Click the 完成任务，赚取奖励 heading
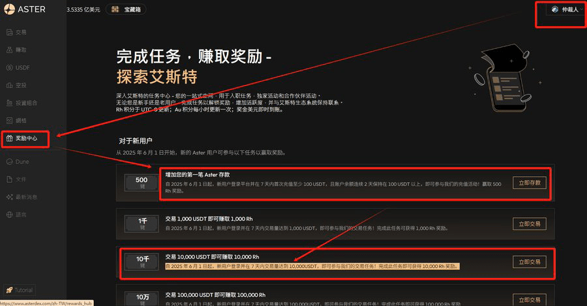This screenshot has height=306, width=587. [x=194, y=57]
